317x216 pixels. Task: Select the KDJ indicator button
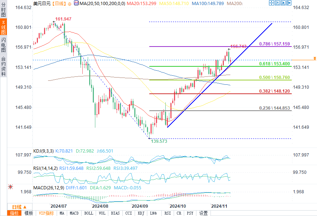pyautogui.click(x=141, y=213)
